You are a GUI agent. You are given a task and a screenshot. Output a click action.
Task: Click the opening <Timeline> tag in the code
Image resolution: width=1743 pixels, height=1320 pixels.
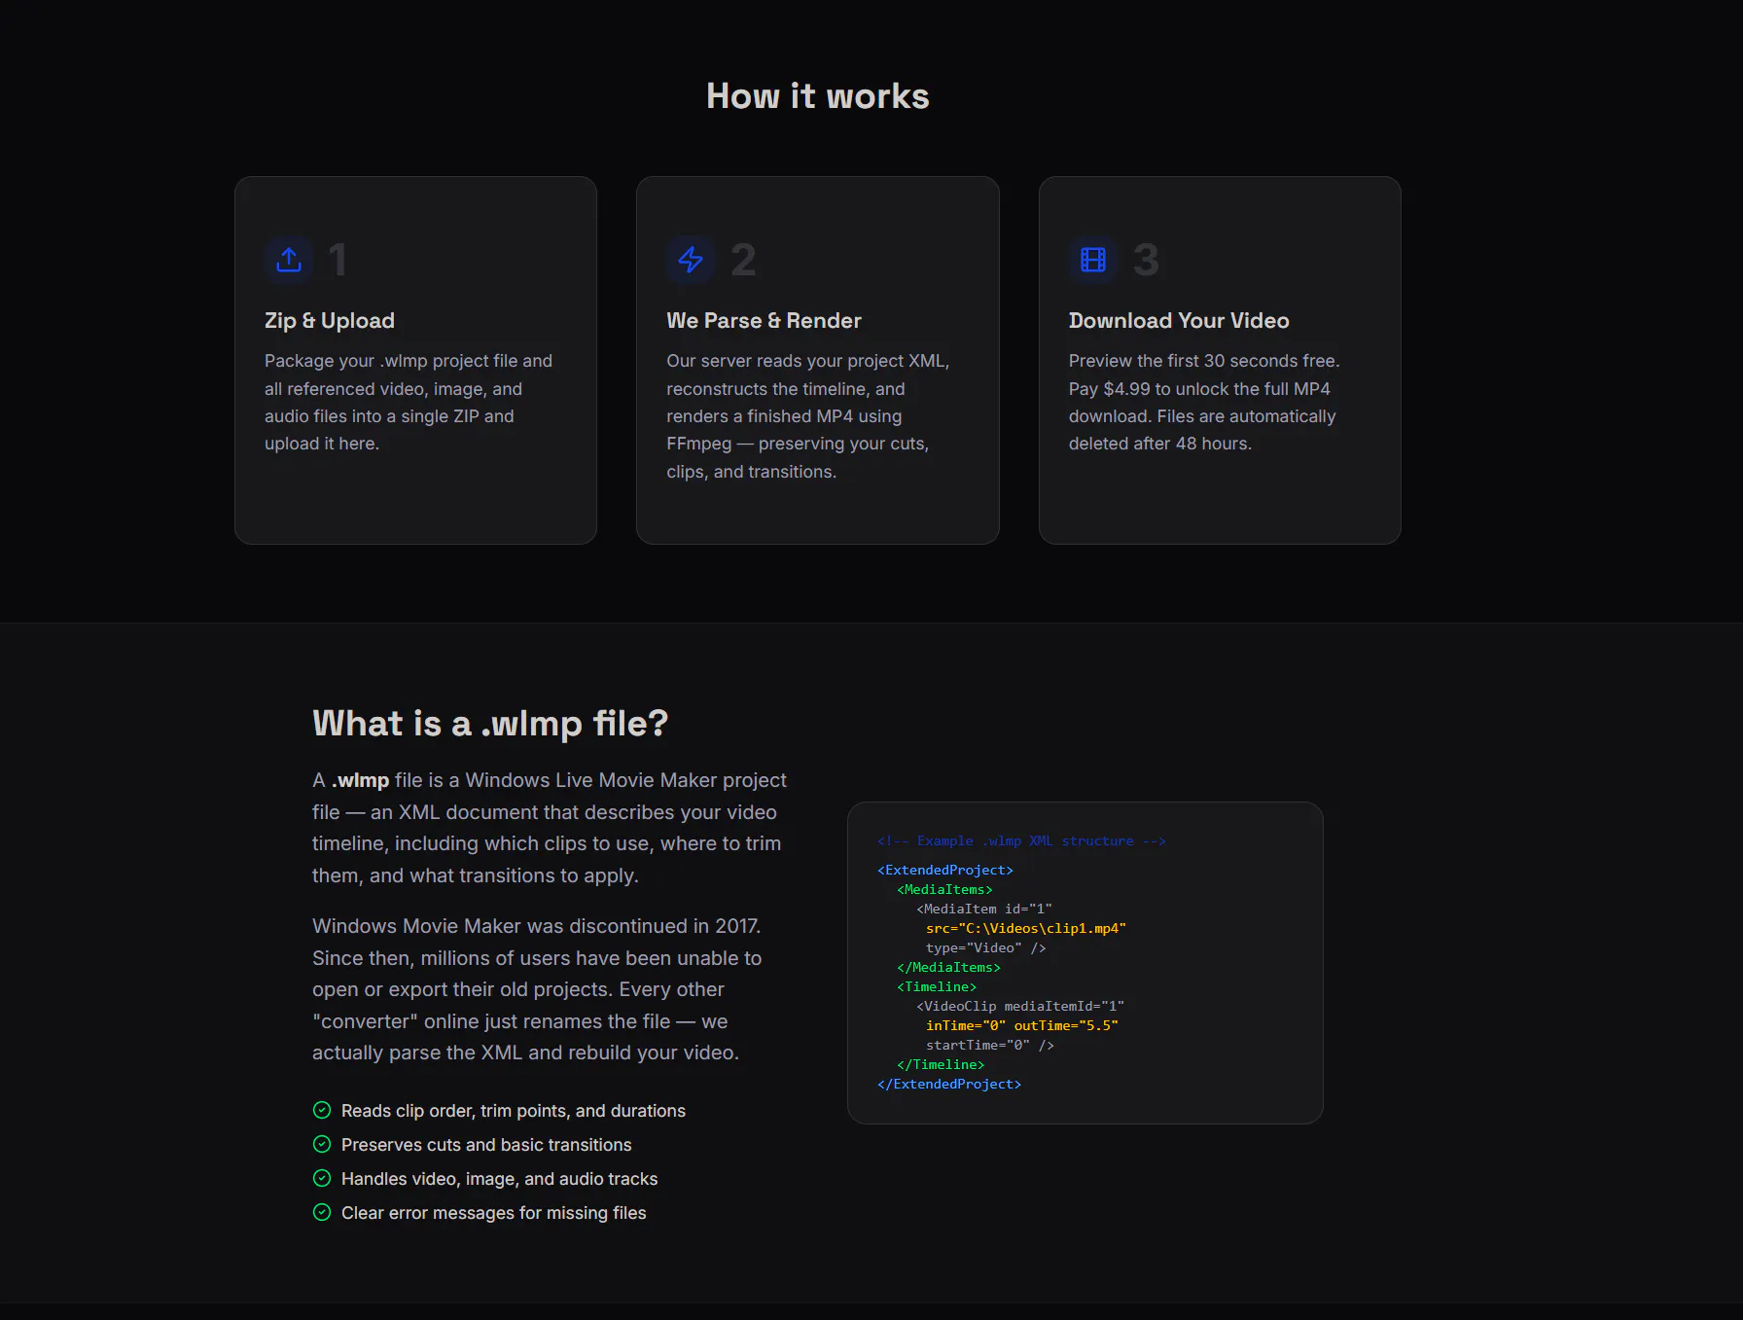point(937,987)
